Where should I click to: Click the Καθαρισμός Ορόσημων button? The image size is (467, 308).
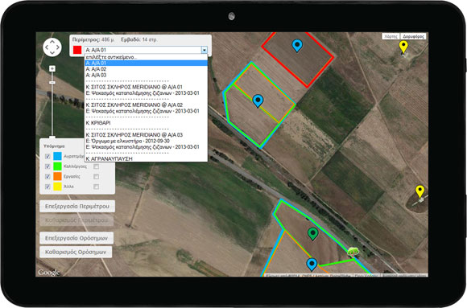click(x=76, y=252)
